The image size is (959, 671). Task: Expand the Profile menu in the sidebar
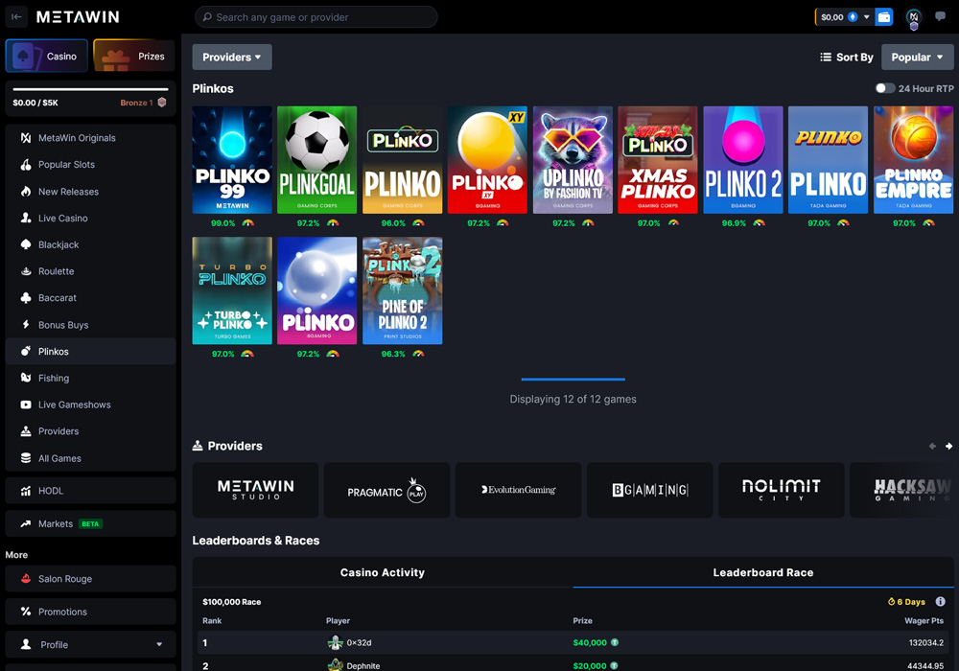[90, 644]
